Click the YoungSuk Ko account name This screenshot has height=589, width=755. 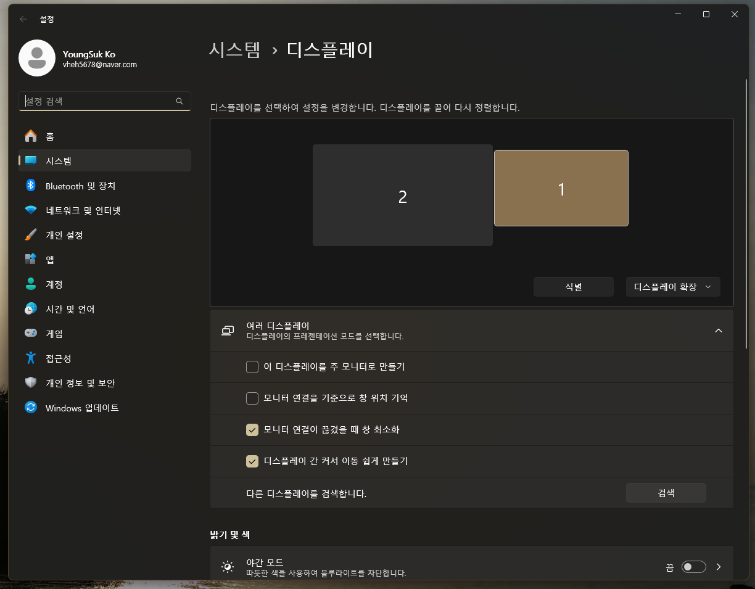(89, 54)
